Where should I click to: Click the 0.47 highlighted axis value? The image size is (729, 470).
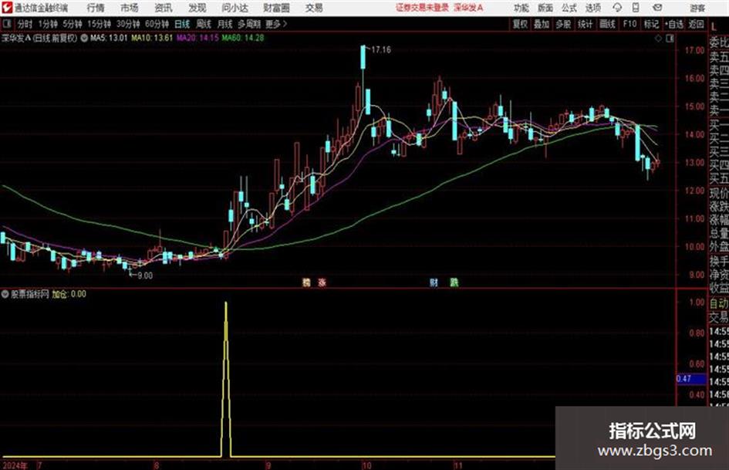coord(690,379)
